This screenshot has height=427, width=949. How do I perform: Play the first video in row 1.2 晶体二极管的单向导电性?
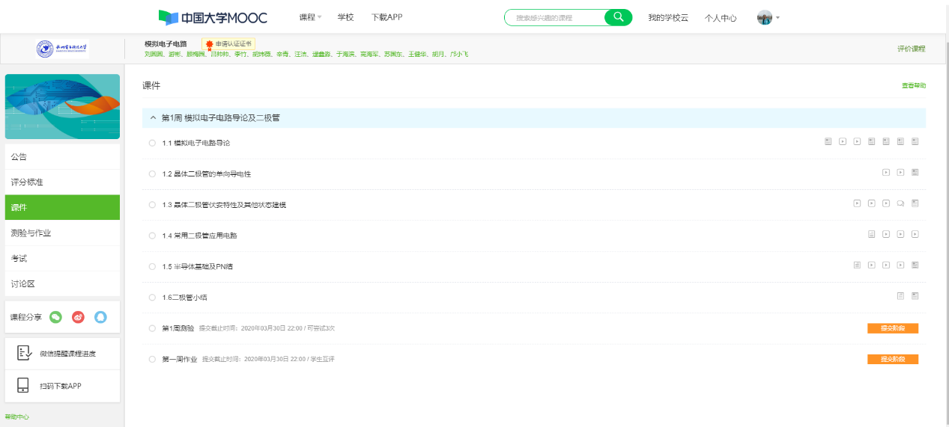click(886, 173)
